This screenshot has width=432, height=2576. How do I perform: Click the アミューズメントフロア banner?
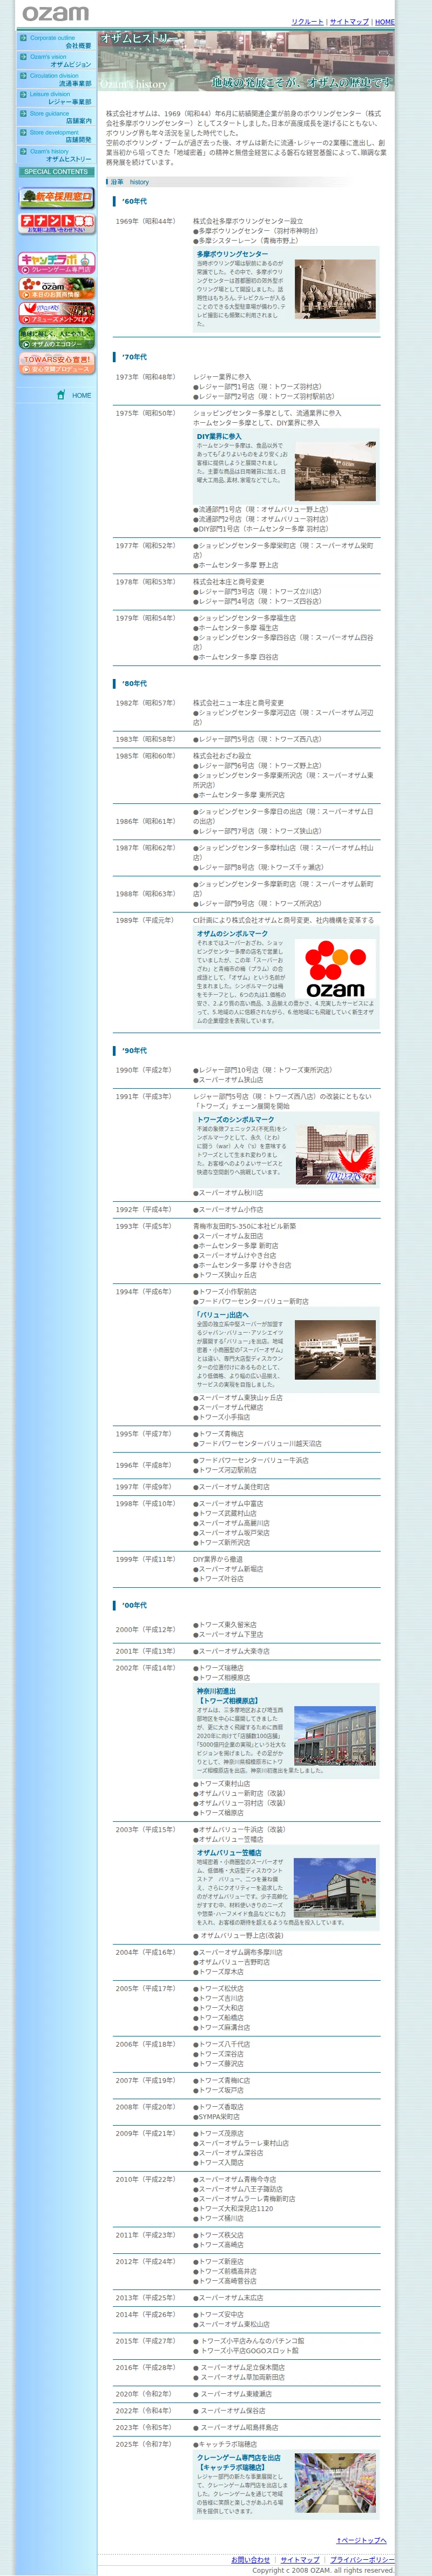tap(57, 314)
